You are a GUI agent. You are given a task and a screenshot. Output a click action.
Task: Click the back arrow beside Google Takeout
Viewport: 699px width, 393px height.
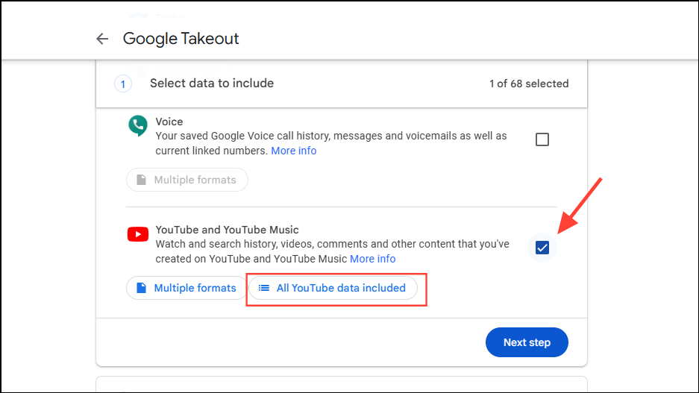102,39
